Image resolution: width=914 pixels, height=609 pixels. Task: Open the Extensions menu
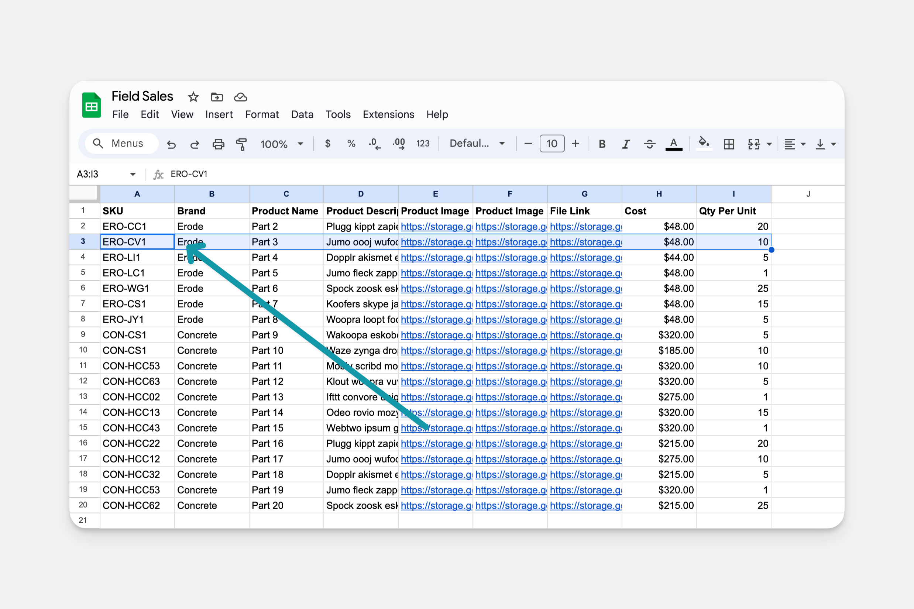(x=388, y=114)
